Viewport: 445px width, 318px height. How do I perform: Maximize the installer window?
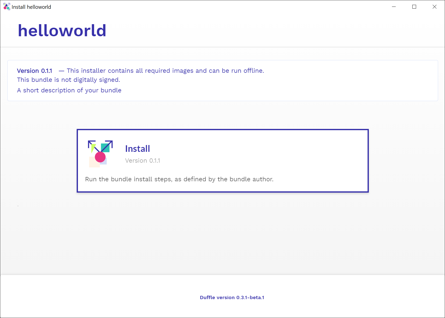(414, 7)
